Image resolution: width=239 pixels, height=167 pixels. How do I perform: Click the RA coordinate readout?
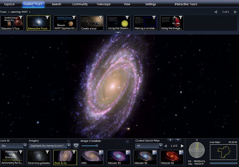tap(196, 161)
